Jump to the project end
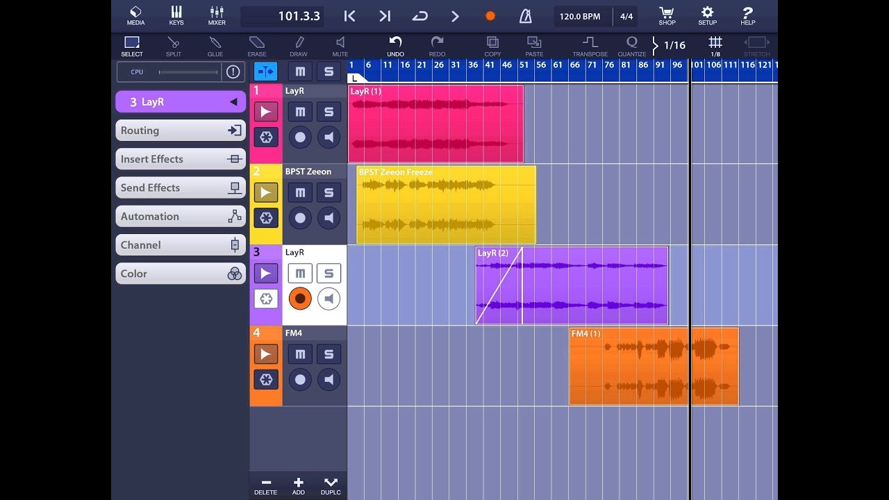This screenshot has height=500, width=889. click(x=385, y=16)
